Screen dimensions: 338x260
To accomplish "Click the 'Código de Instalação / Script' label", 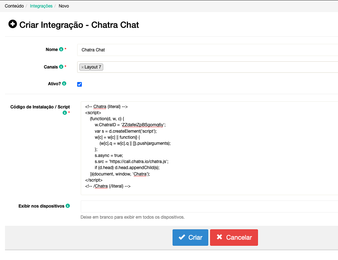I will coord(40,107).
